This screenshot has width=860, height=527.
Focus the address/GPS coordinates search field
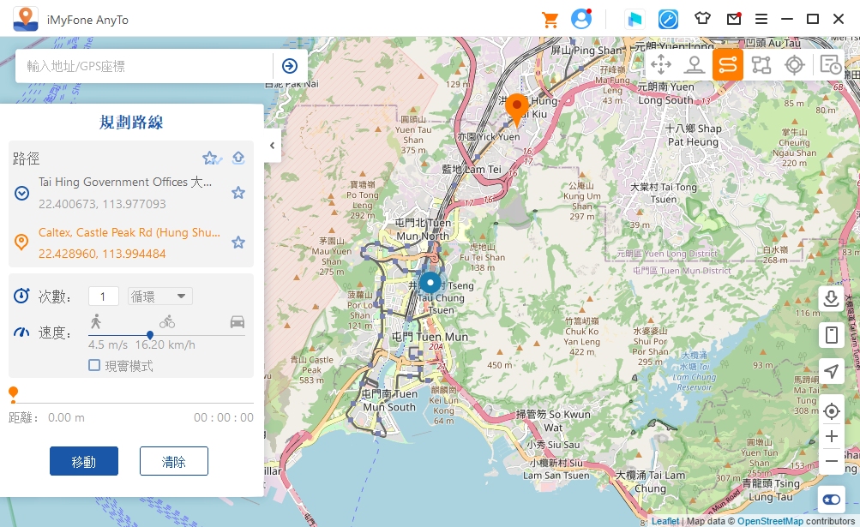coord(144,66)
